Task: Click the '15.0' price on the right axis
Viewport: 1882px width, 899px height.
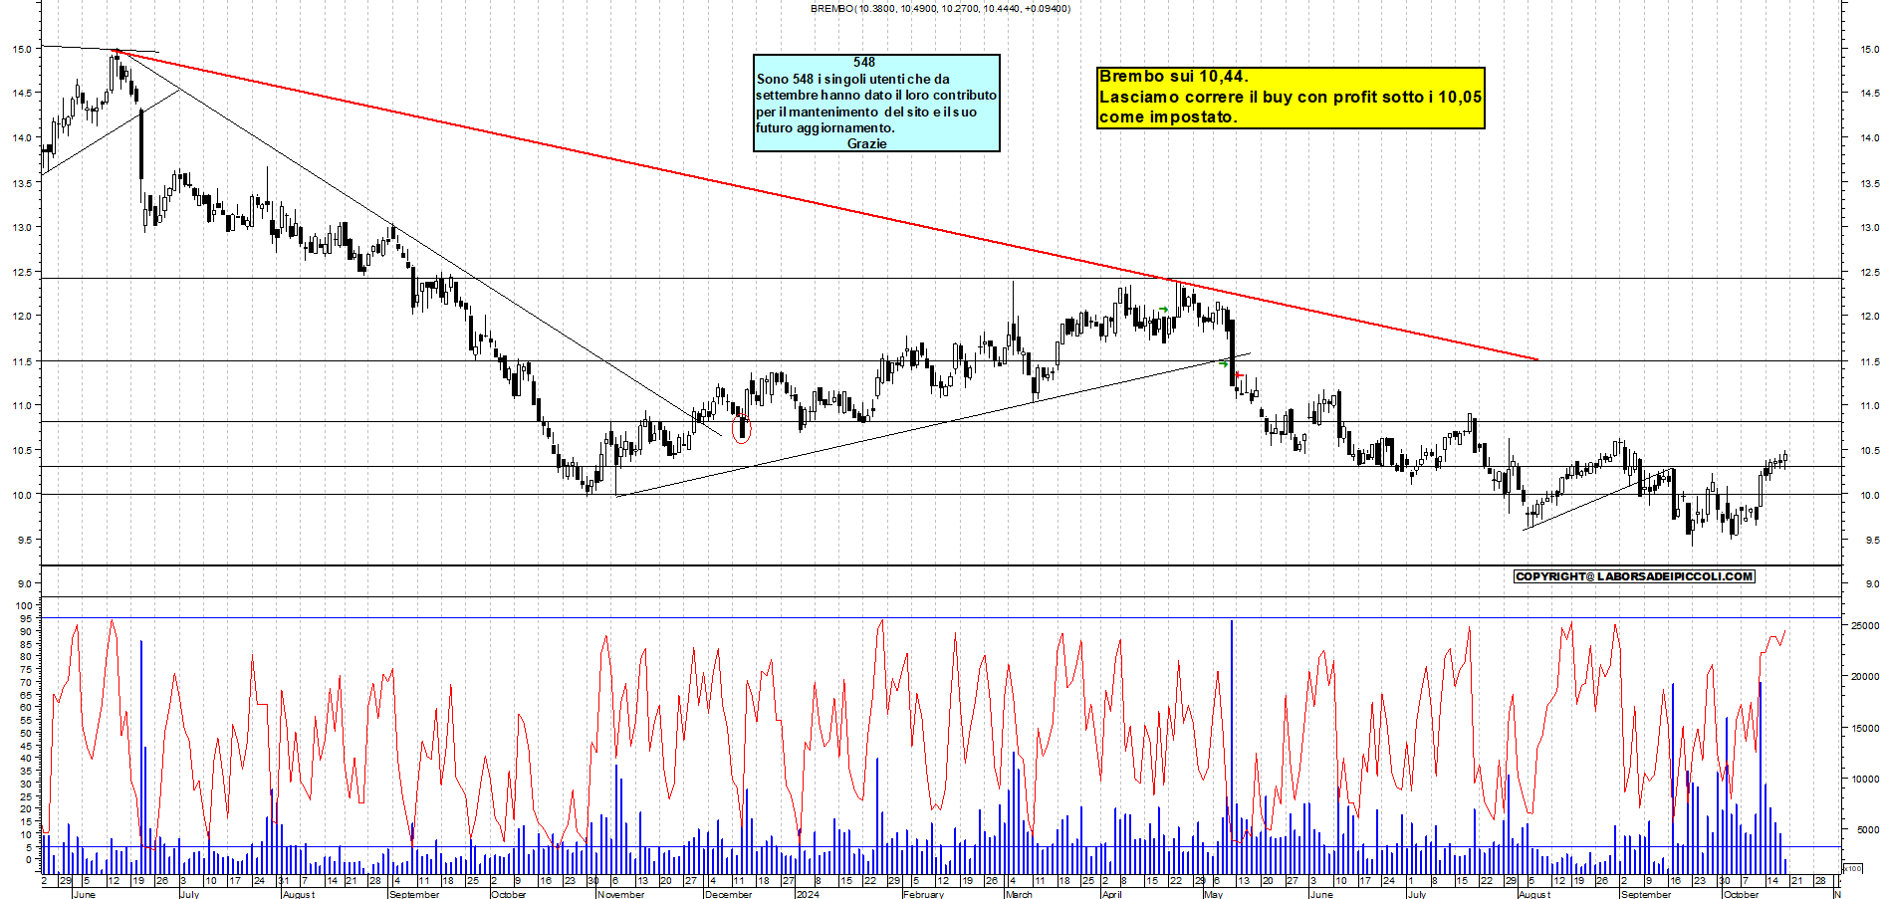Action: tap(1868, 49)
